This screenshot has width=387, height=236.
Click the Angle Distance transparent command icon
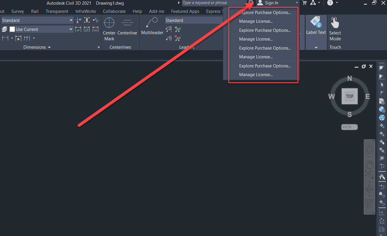(382, 68)
